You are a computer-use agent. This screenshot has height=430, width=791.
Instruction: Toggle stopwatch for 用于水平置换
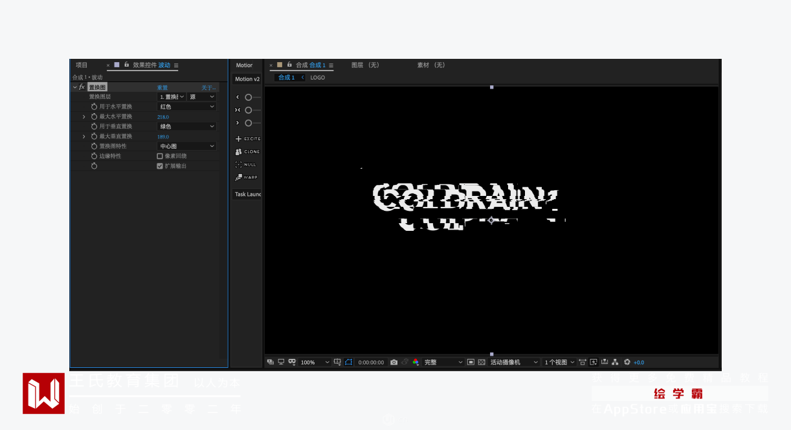[x=94, y=107]
